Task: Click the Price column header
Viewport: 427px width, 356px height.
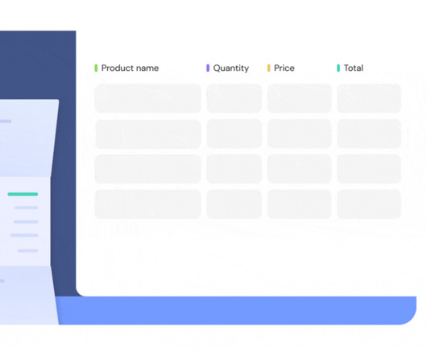Action: click(284, 68)
